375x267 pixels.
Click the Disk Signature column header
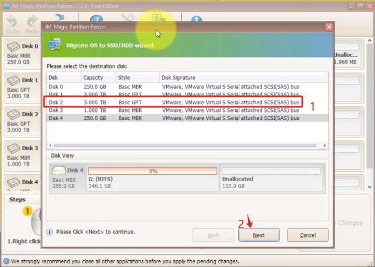coord(244,77)
